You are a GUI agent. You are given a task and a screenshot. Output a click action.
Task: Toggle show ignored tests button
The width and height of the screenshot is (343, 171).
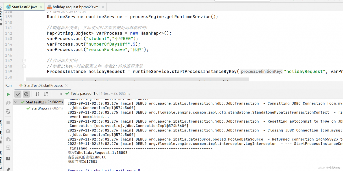(x=26, y=94)
